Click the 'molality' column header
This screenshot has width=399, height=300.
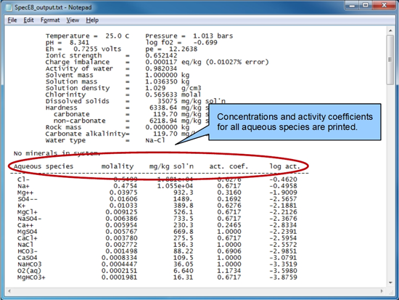click(x=118, y=166)
